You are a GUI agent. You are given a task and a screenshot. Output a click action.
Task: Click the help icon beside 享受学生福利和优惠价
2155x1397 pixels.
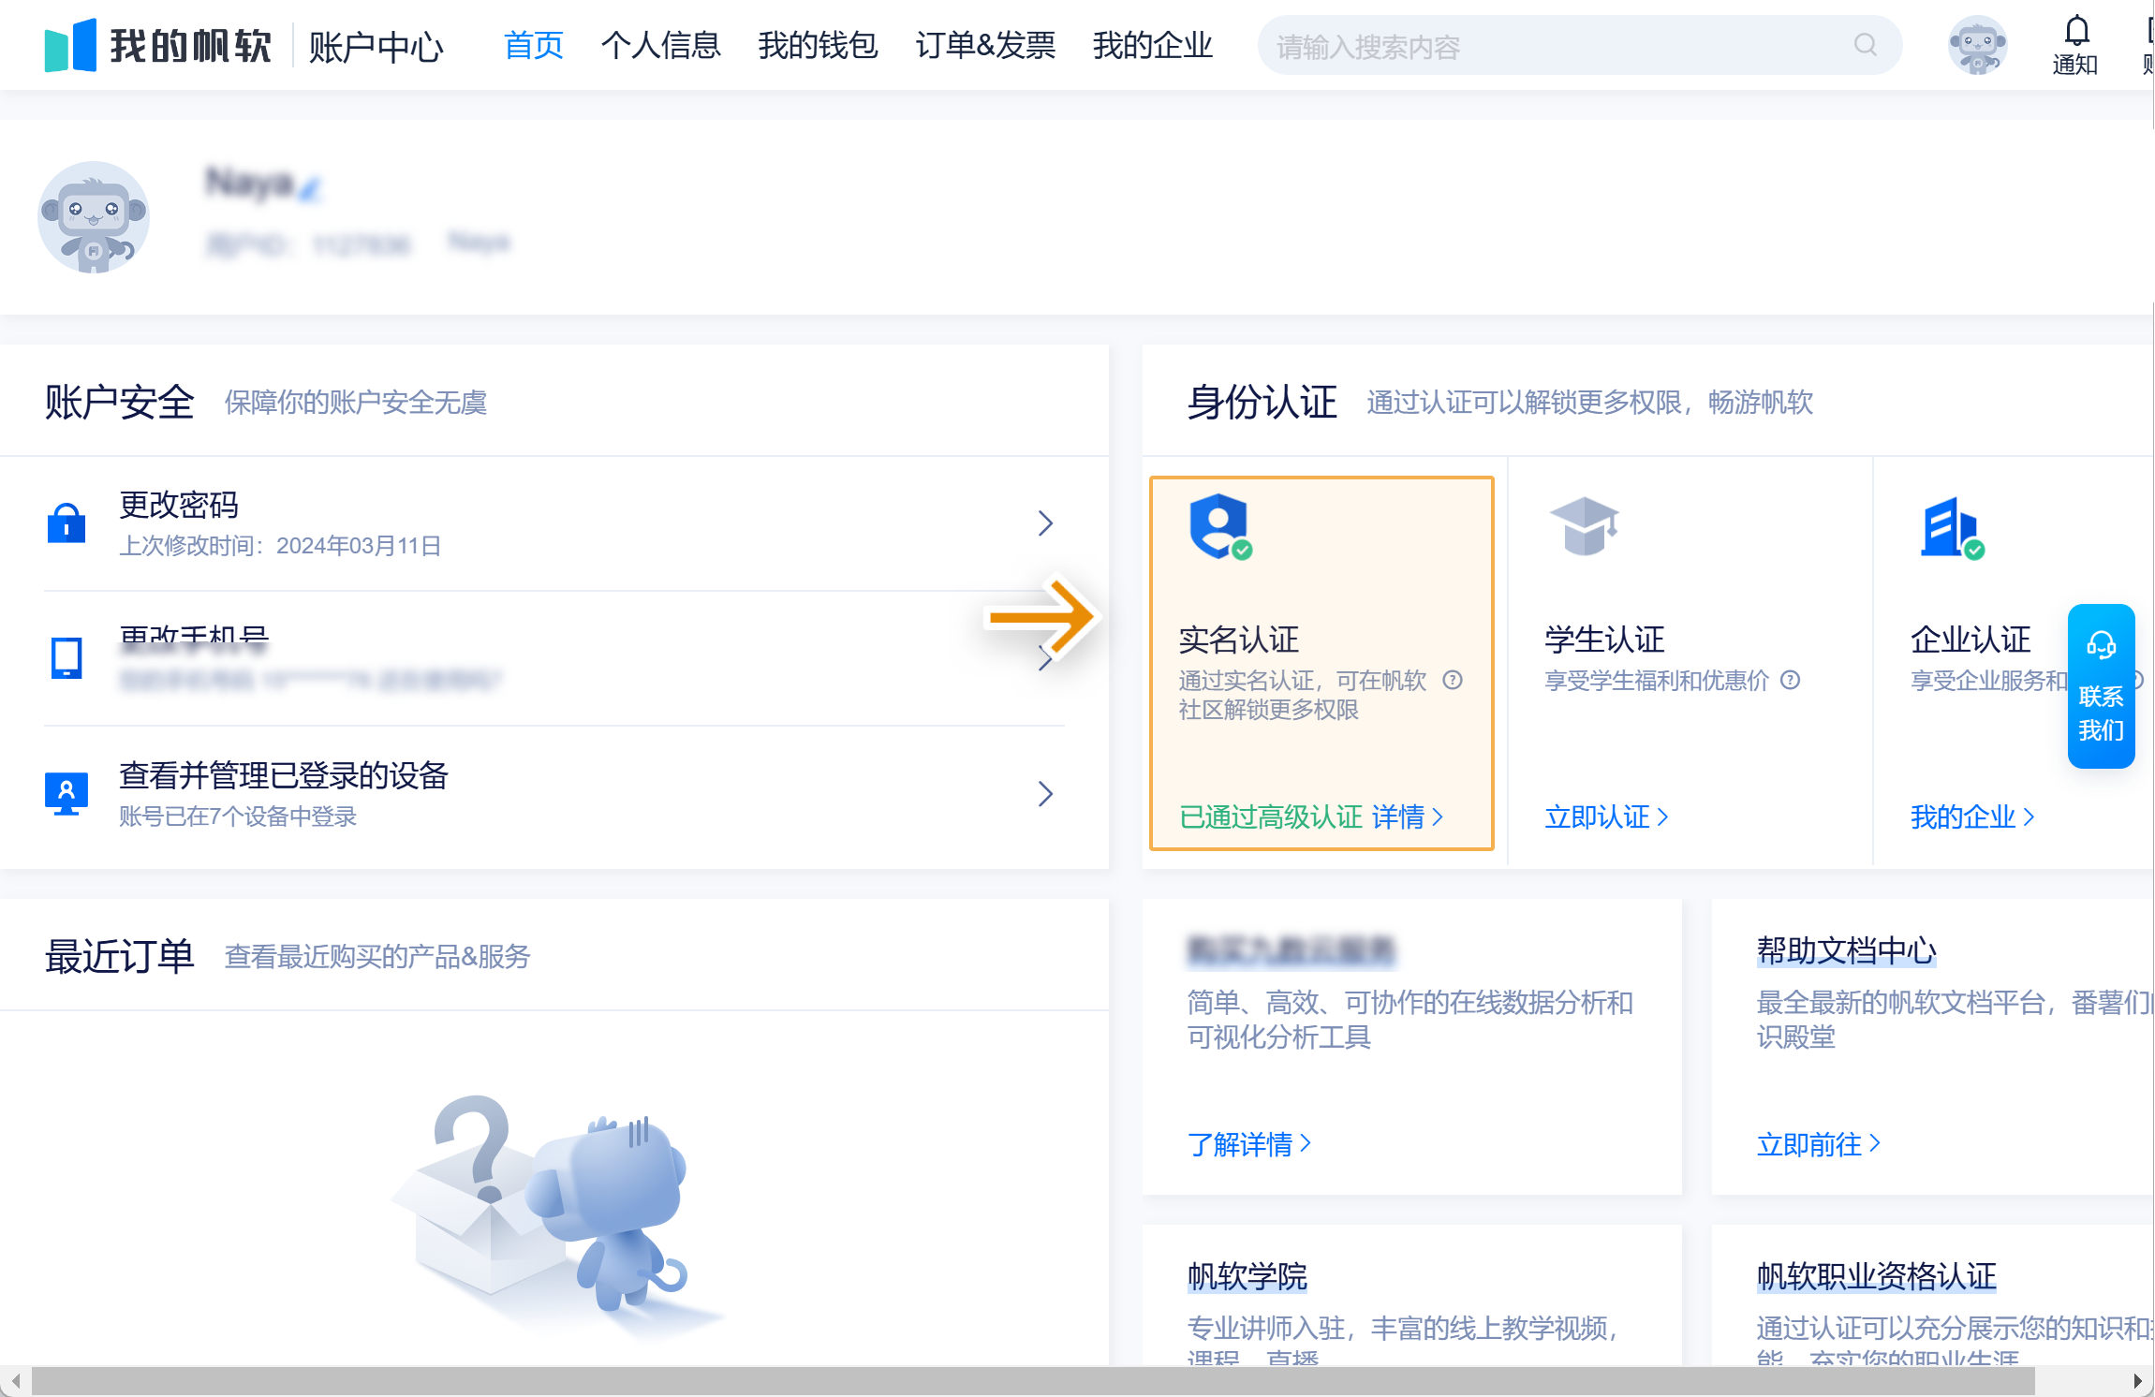[1790, 680]
